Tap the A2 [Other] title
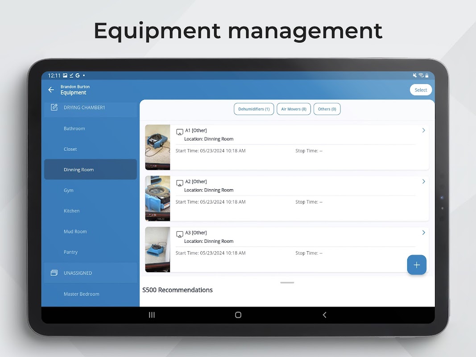 (x=196, y=182)
